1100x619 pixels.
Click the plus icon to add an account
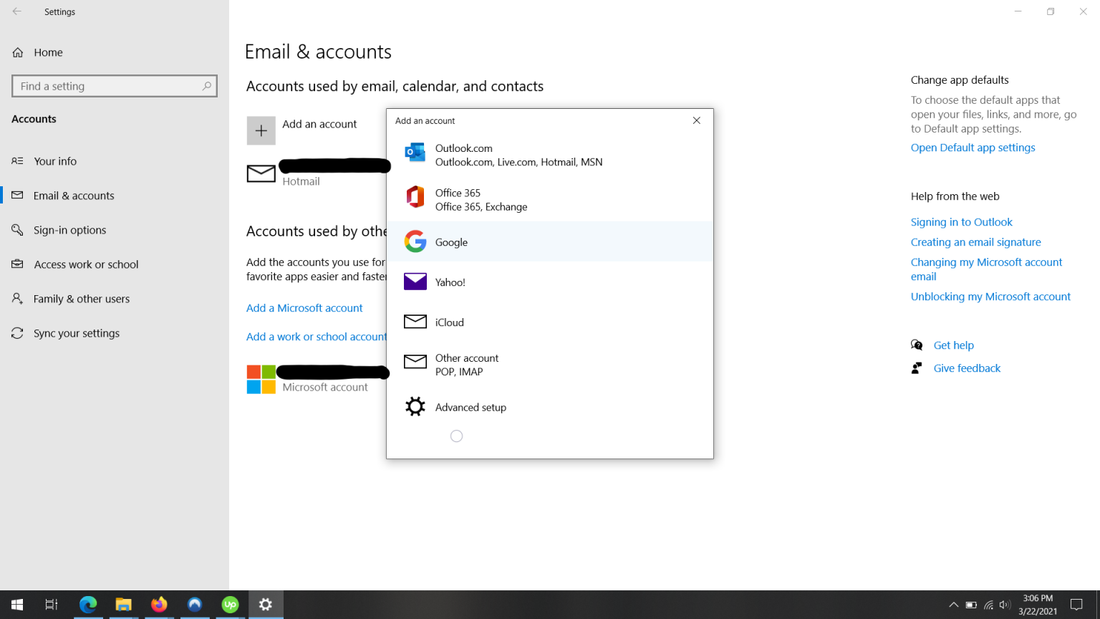[x=261, y=130]
